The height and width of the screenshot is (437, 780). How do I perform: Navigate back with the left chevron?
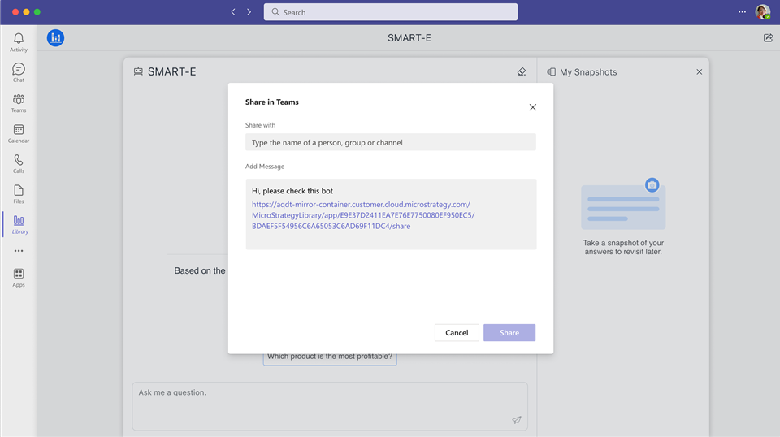[x=233, y=12]
